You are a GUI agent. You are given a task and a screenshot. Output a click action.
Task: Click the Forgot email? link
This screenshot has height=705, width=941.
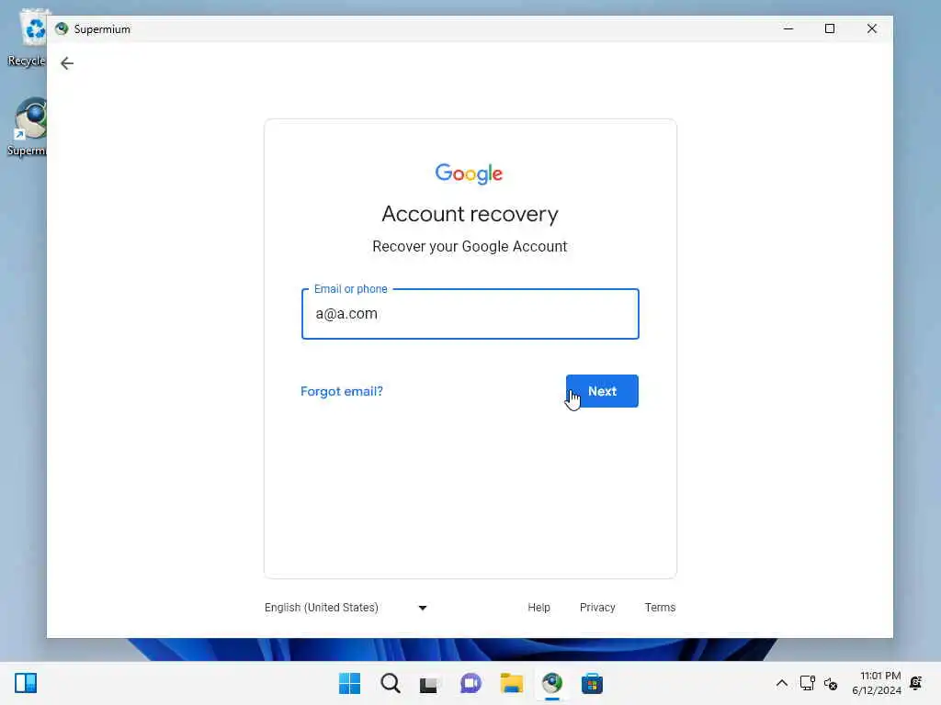coord(342,391)
